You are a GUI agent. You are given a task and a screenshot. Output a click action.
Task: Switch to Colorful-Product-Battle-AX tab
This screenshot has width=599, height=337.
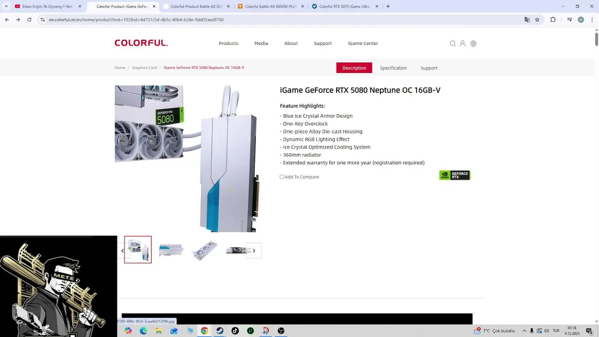tap(196, 7)
